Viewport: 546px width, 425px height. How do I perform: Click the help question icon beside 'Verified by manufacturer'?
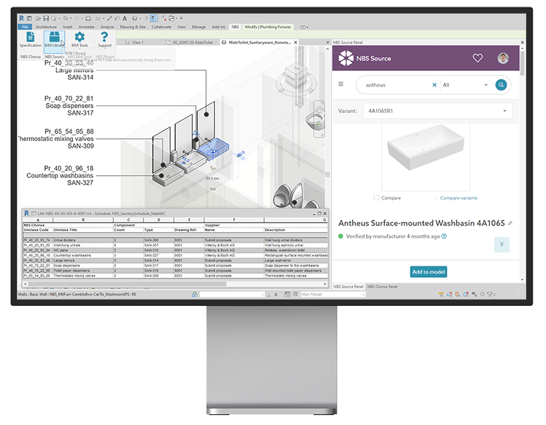(444, 236)
